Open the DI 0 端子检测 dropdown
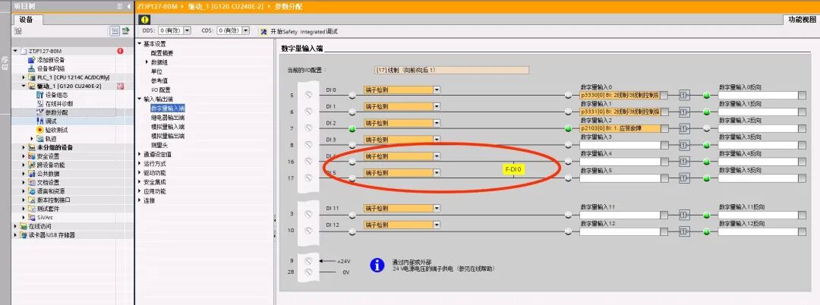The width and height of the screenshot is (820, 305). pyautogui.click(x=437, y=90)
